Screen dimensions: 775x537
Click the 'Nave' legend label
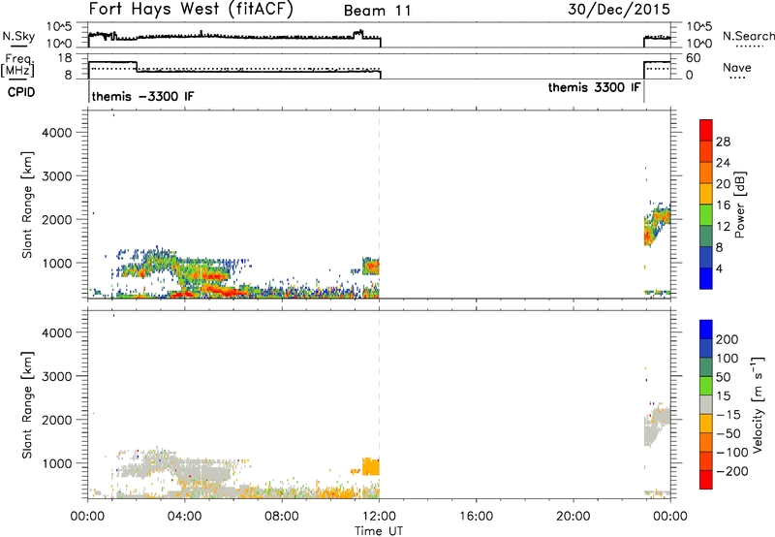click(x=737, y=67)
